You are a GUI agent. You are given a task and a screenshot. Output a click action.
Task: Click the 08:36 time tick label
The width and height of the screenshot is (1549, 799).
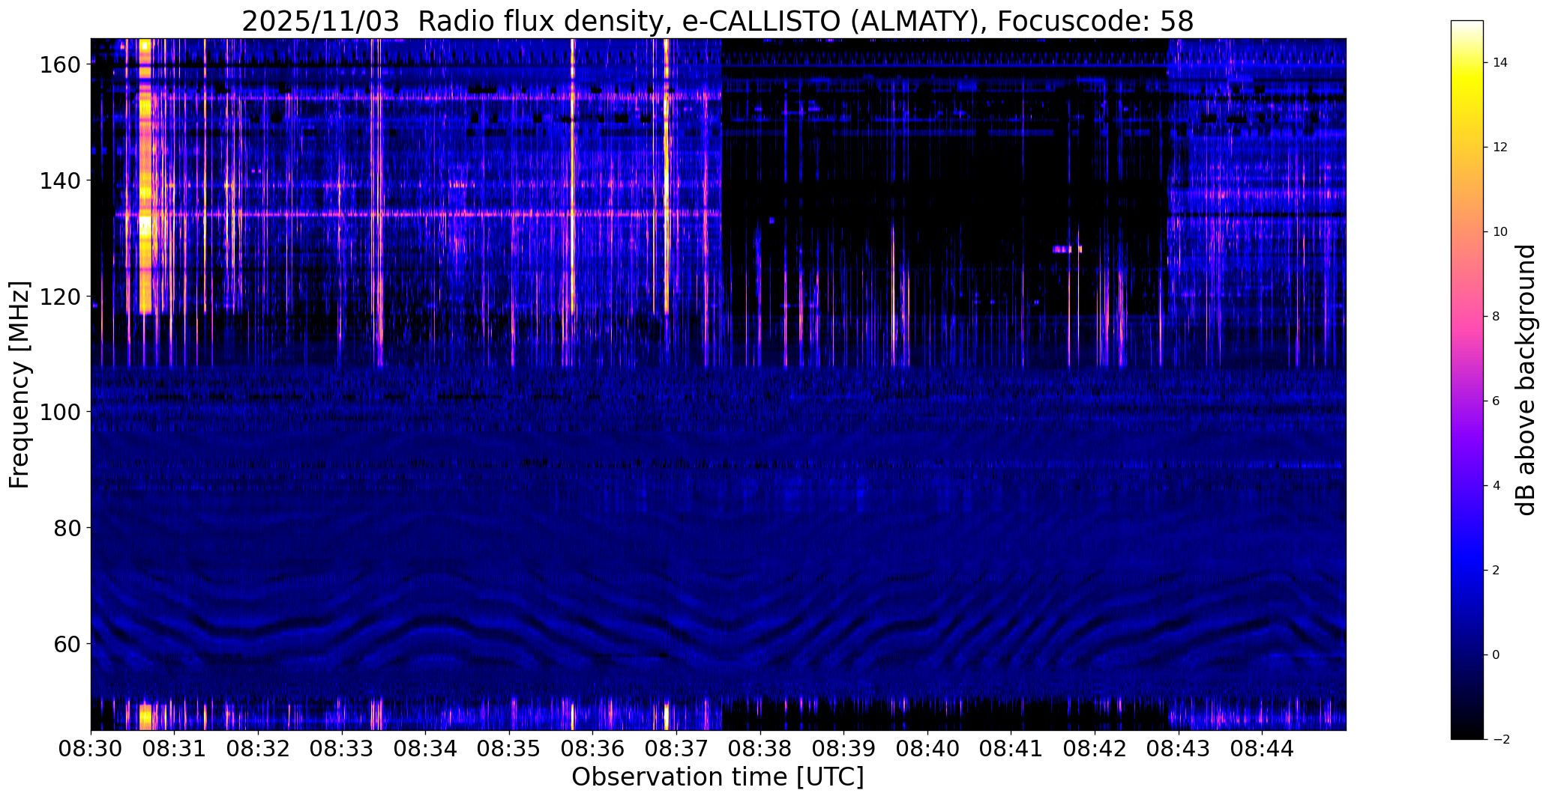coord(593,748)
